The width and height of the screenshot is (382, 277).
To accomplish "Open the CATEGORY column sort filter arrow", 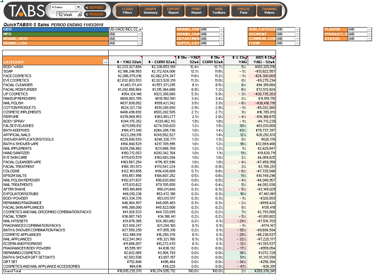I will tap(105, 62).
